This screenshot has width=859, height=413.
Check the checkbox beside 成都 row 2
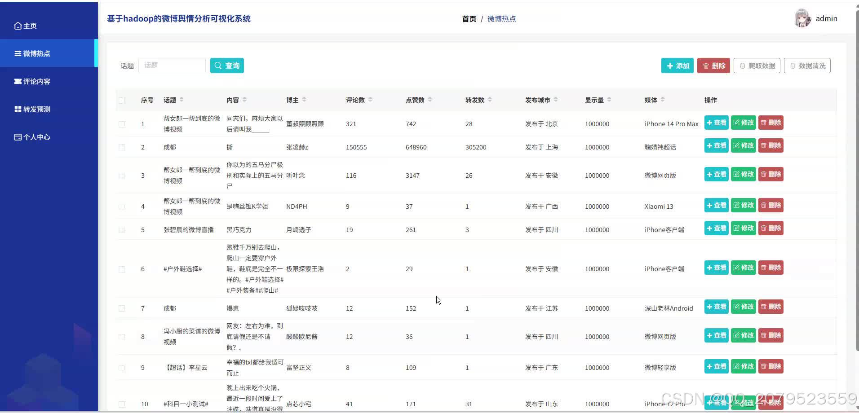coord(122,147)
